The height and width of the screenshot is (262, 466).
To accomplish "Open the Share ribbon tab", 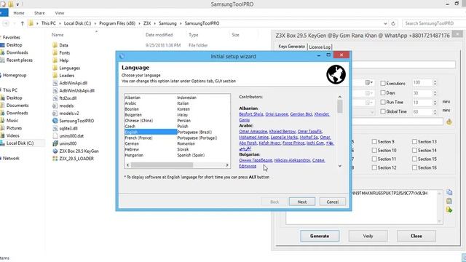I will [x=39, y=13].
